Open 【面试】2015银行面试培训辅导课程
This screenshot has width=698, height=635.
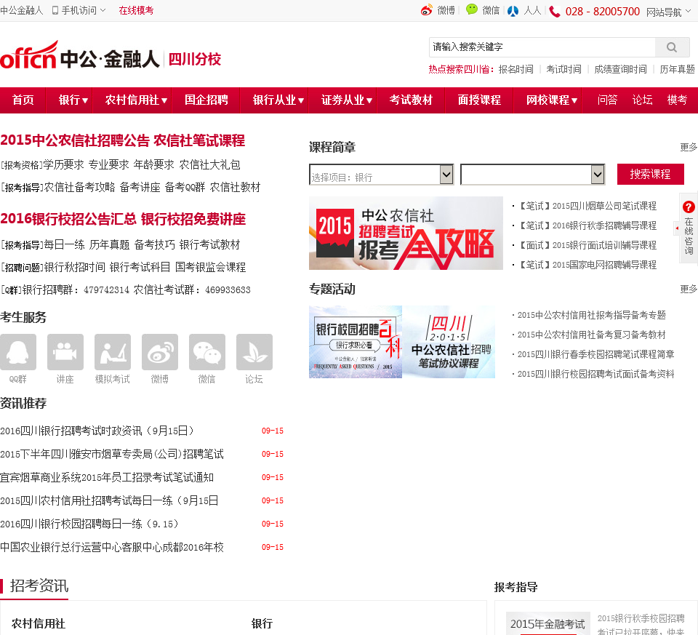tap(588, 245)
